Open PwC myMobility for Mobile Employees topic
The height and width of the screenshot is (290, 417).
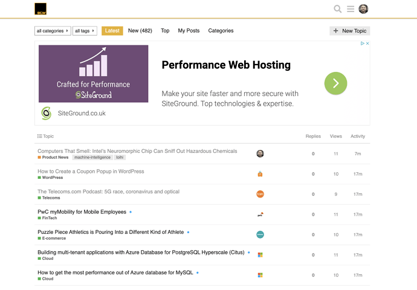coord(82,212)
